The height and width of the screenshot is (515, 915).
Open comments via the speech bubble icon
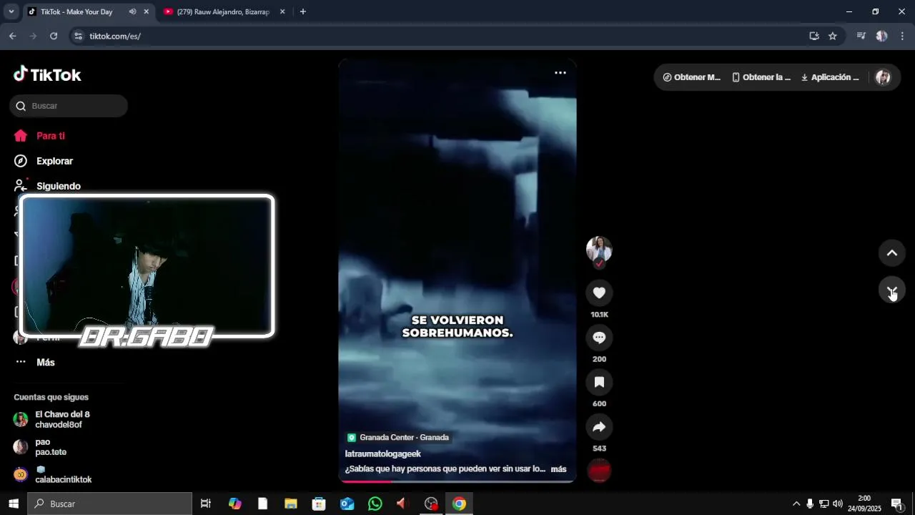599,338
